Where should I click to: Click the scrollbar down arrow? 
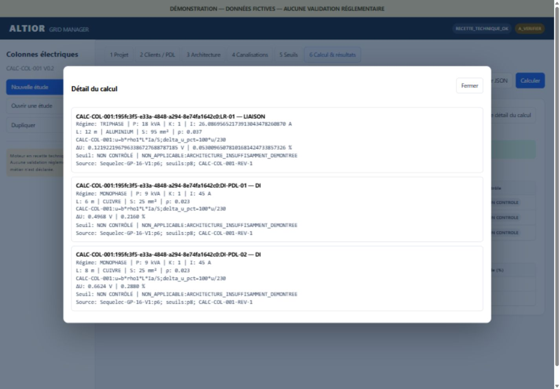click(x=557, y=386)
